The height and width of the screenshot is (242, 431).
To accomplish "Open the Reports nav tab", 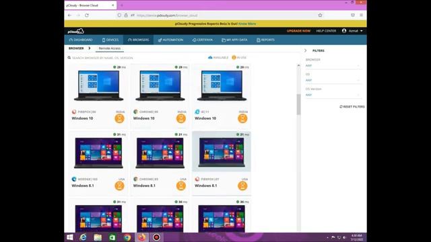I will click(265, 40).
